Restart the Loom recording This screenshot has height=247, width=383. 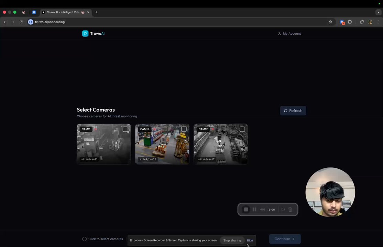tap(283, 210)
